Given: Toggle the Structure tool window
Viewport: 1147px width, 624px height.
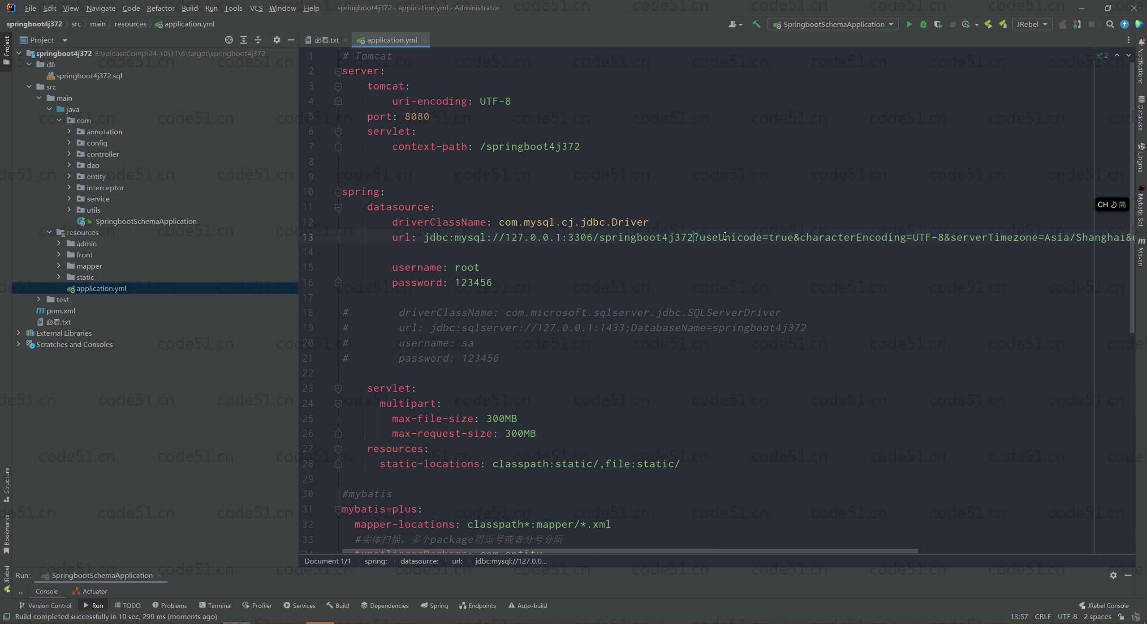Looking at the screenshot, I should pyautogui.click(x=6, y=484).
